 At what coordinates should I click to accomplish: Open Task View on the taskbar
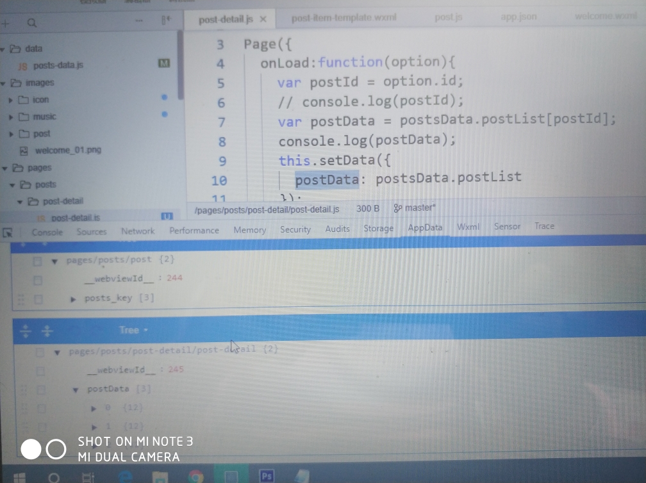(x=88, y=478)
